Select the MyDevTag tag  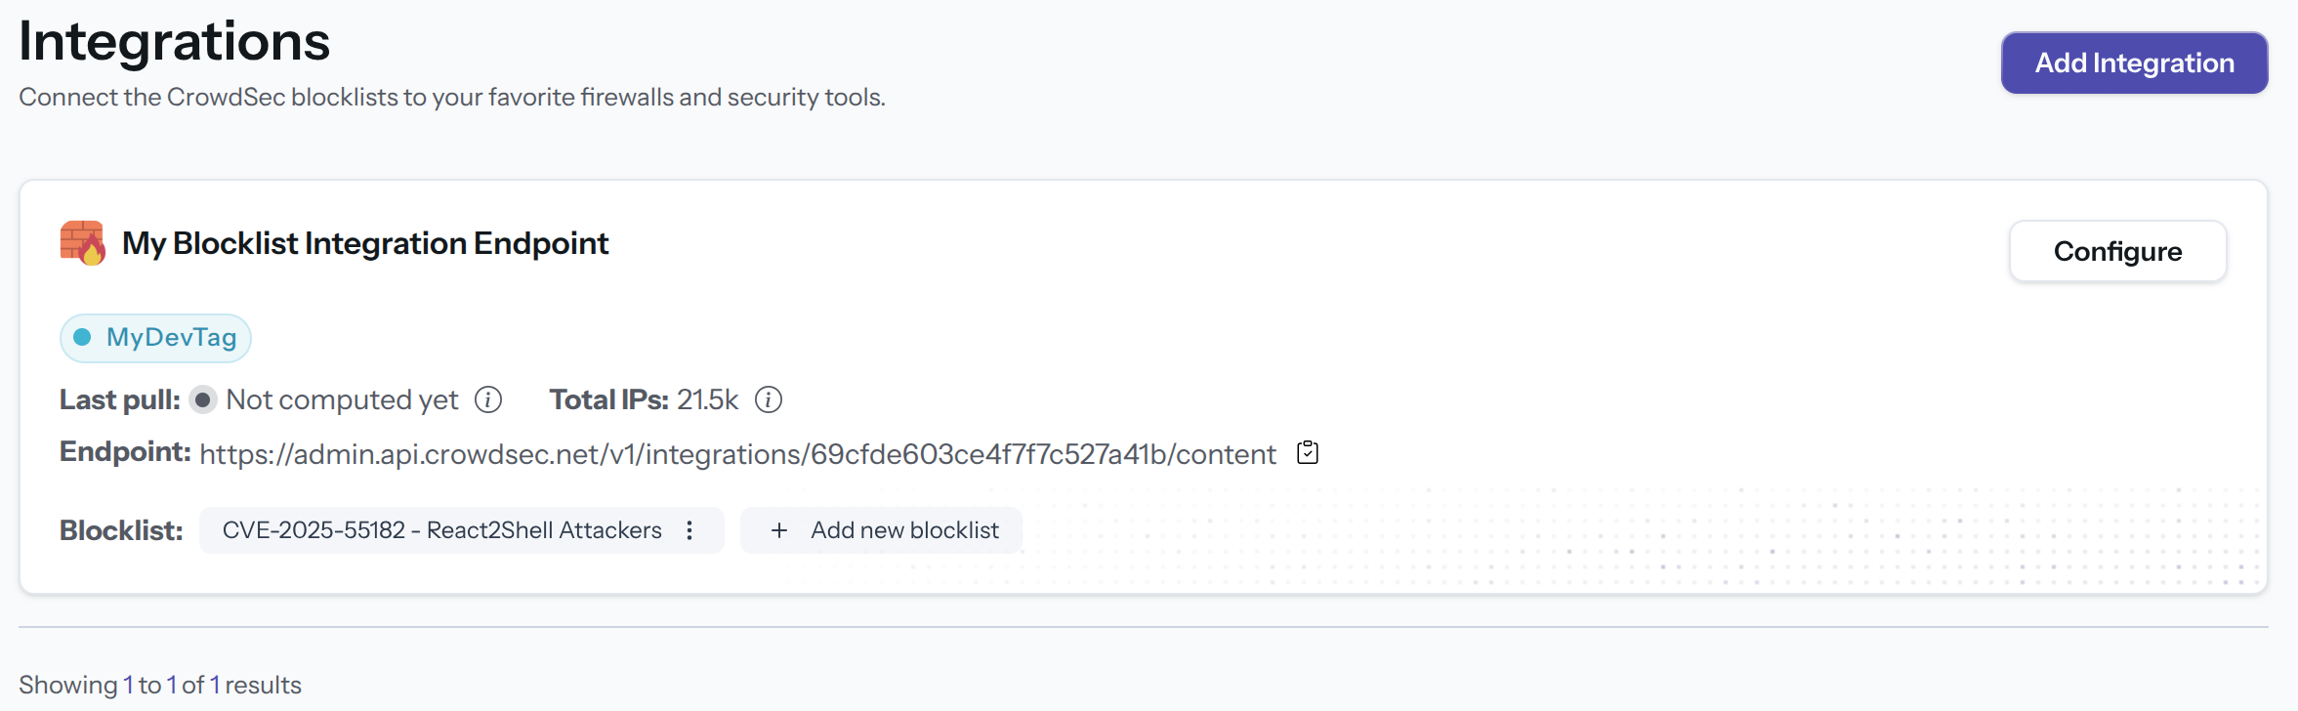point(155,337)
